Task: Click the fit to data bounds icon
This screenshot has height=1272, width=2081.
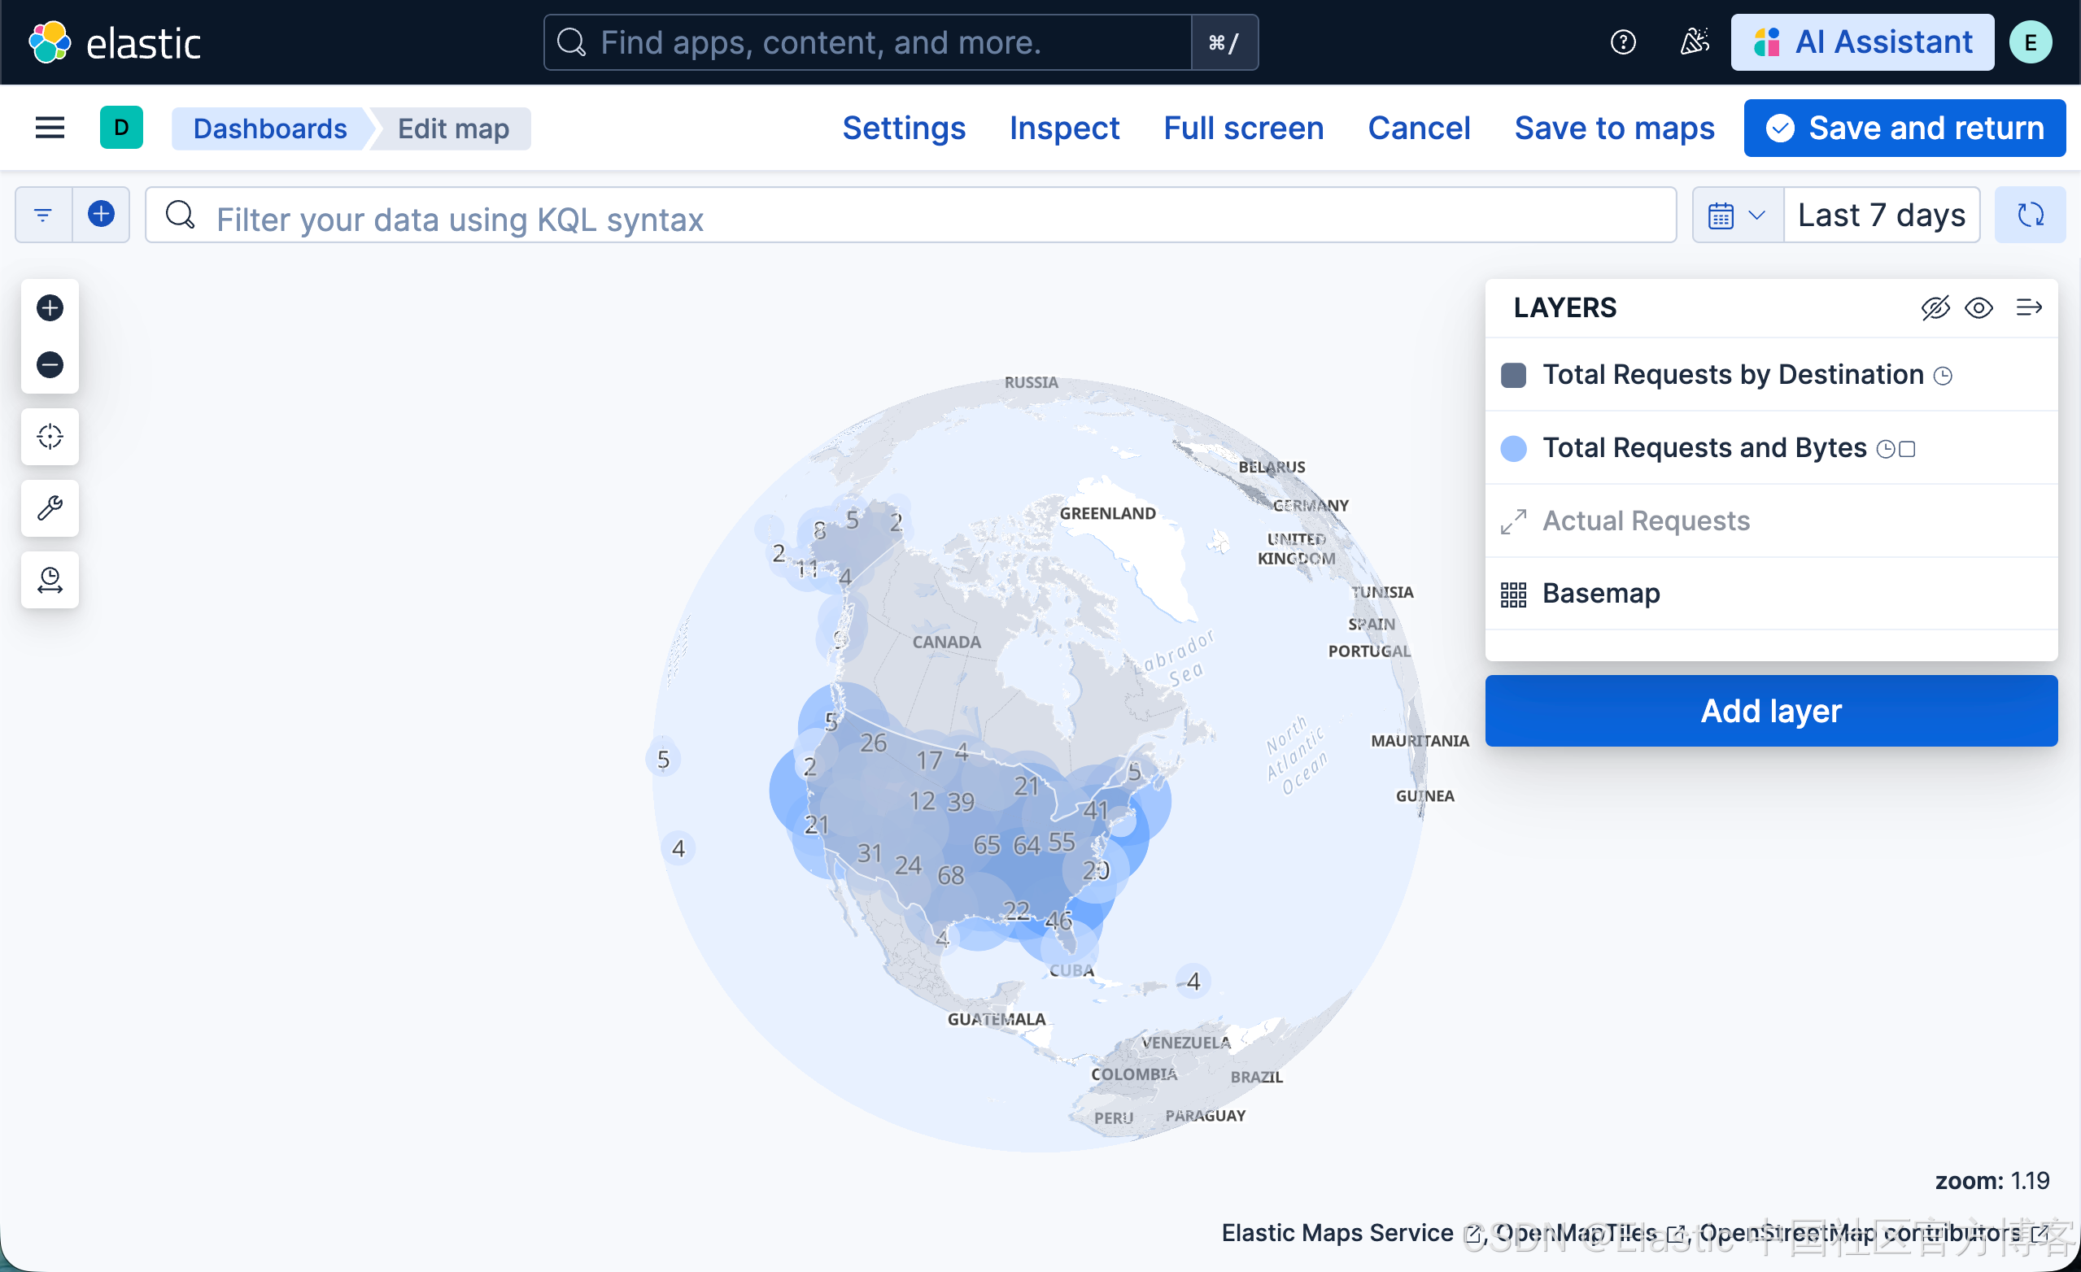Action: click(x=50, y=437)
